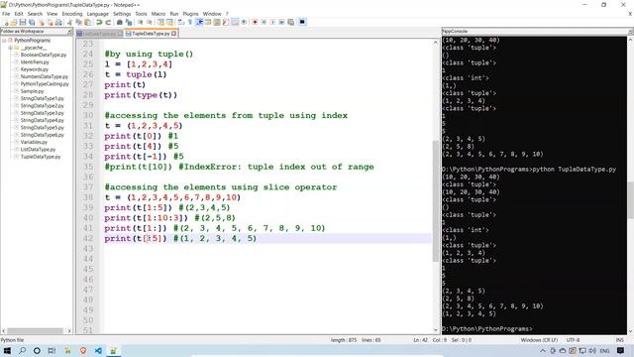
Task: Toggle word wrap in the toolbar
Action: pos(180,22)
